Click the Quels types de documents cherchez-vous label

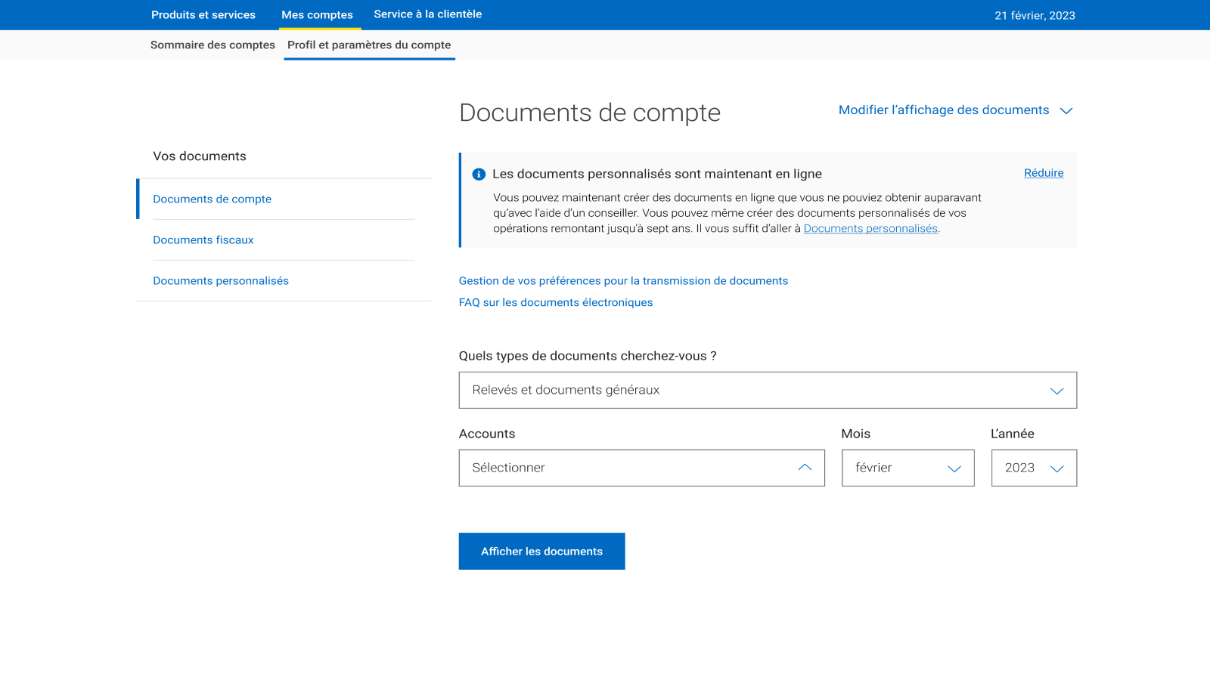(x=588, y=356)
